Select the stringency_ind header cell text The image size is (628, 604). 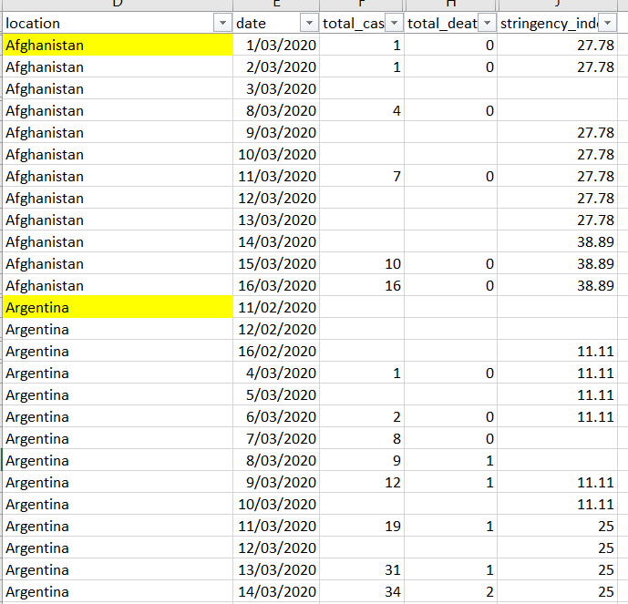549,24
